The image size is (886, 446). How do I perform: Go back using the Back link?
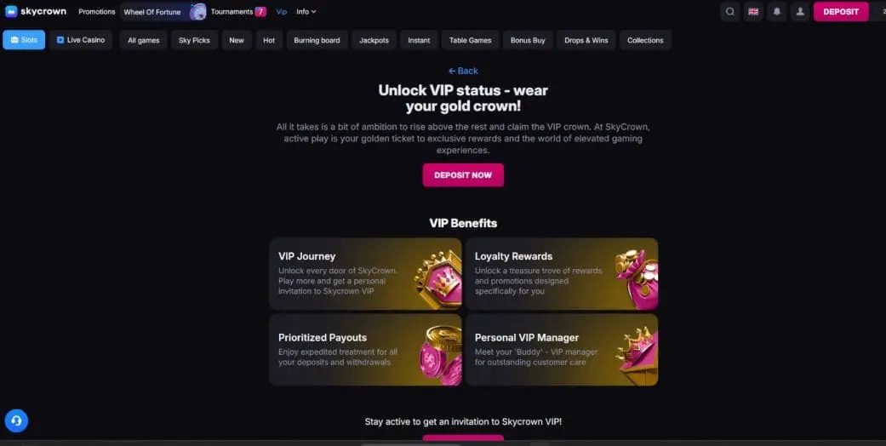(x=463, y=71)
